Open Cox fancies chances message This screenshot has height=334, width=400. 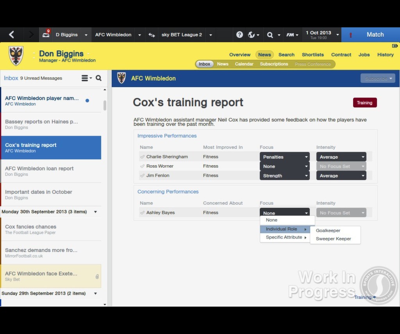pos(51,229)
